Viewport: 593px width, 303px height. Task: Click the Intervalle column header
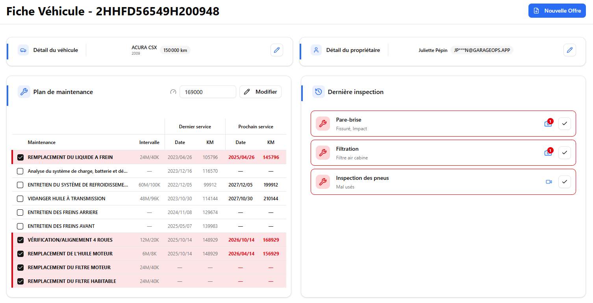[149, 142]
